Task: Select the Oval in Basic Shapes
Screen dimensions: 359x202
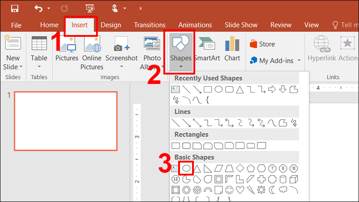Action: tap(186, 168)
